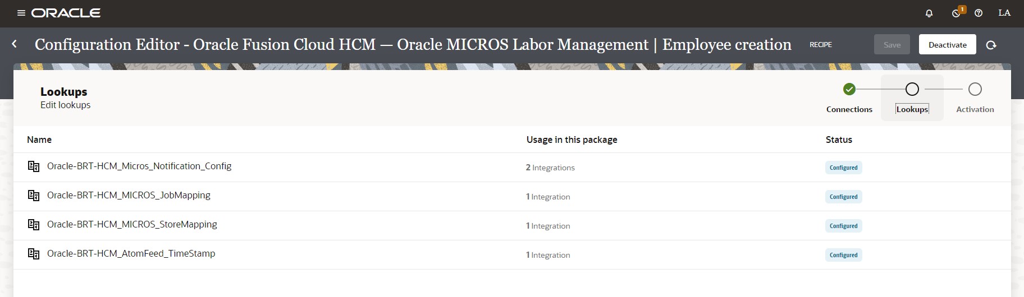Click Configured badge for Notification_Config

coord(843,168)
